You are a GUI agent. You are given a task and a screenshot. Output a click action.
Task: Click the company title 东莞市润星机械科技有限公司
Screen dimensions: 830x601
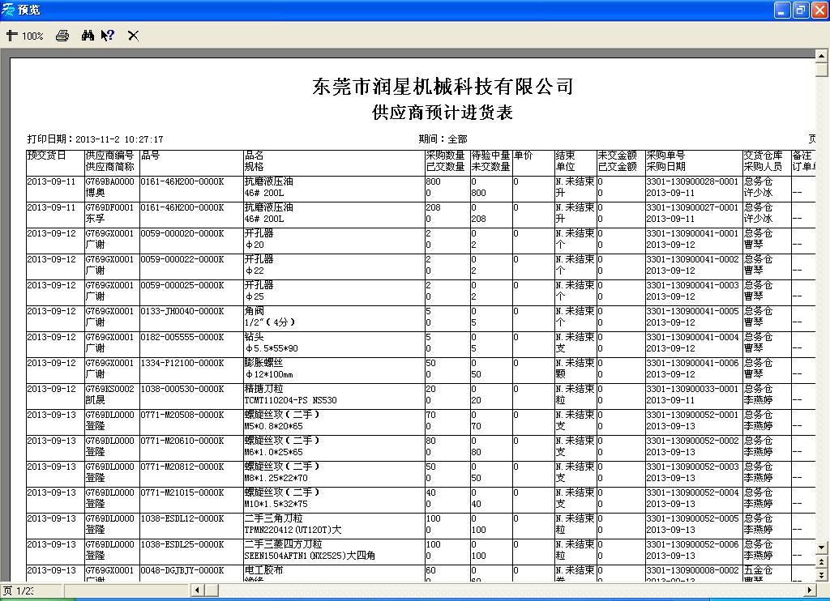(443, 86)
